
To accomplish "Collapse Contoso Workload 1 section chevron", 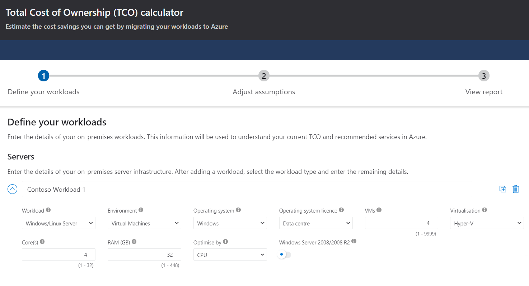I will (x=13, y=189).
